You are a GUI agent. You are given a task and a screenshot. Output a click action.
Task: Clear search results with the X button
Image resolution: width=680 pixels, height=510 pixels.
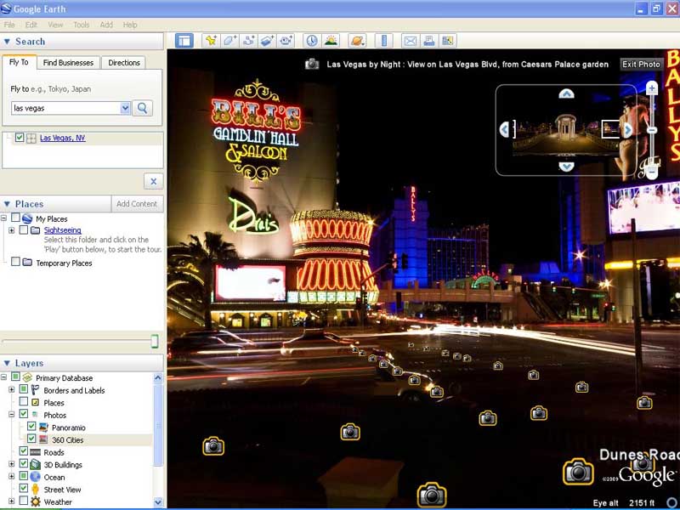point(154,181)
